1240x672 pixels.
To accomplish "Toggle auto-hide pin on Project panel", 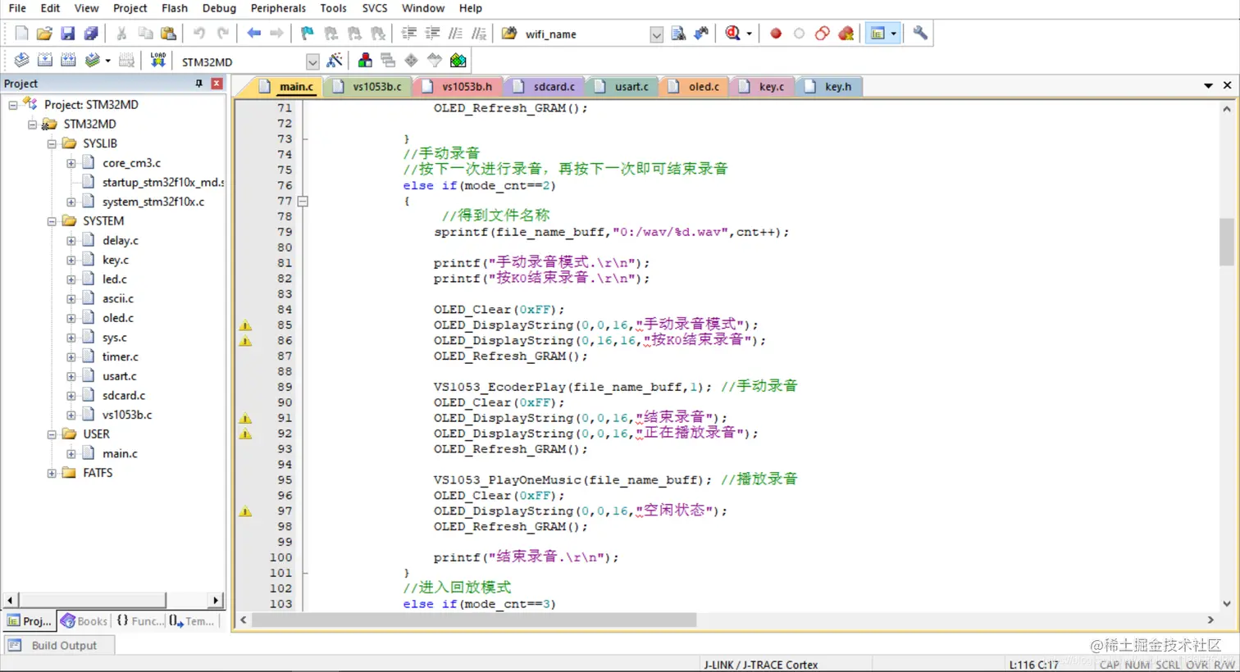I will [x=198, y=84].
